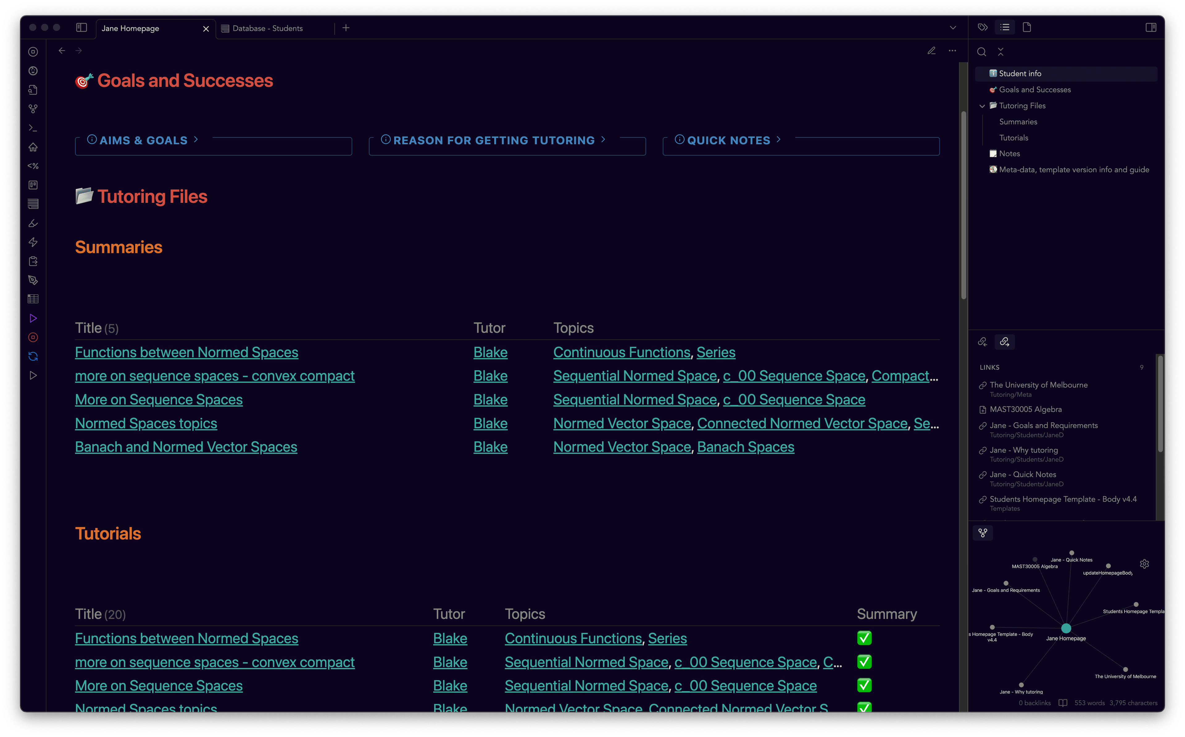Open the command palette terminal icon
The image size is (1185, 737).
(x=33, y=128)
